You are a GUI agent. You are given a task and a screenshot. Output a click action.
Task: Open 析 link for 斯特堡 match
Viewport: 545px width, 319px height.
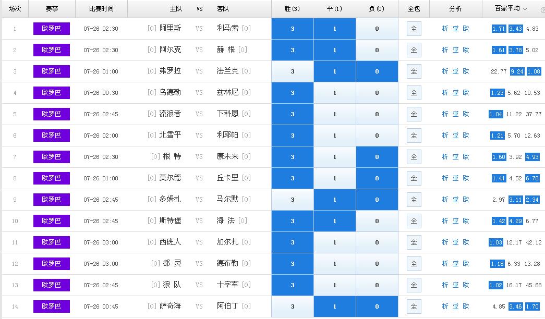pyautogui.click(x=445, y=221)
